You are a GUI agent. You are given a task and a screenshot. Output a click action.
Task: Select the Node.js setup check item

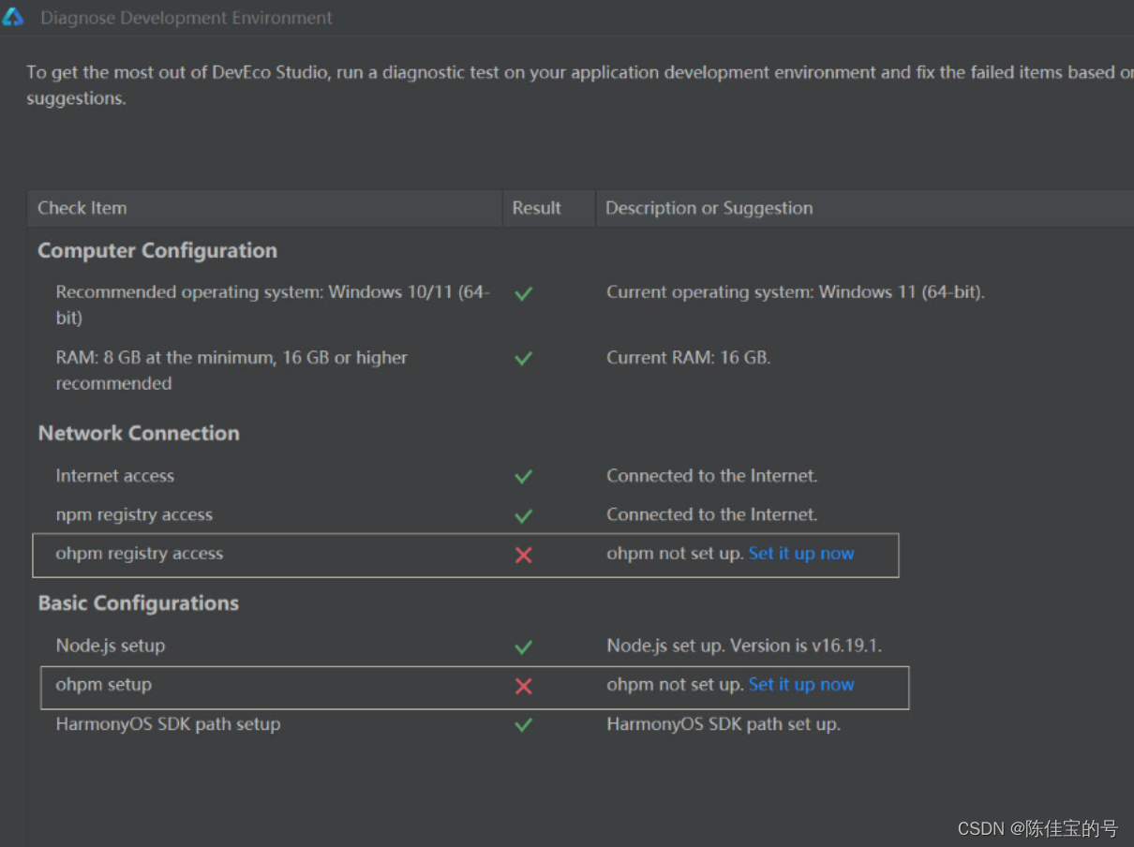tap(110, 646)
